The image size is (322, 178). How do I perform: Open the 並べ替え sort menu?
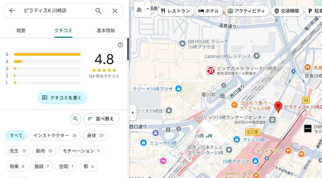click(x=101, y=119)
